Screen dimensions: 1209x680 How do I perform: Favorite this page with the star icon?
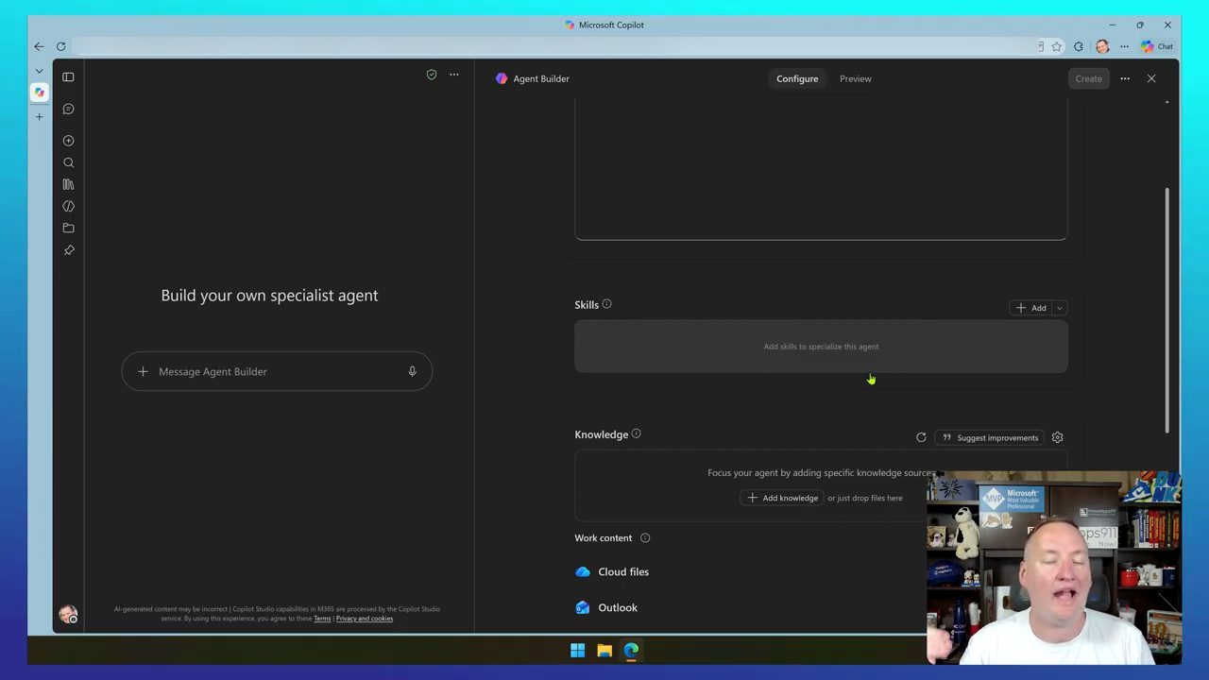(x=1056, y=46)
